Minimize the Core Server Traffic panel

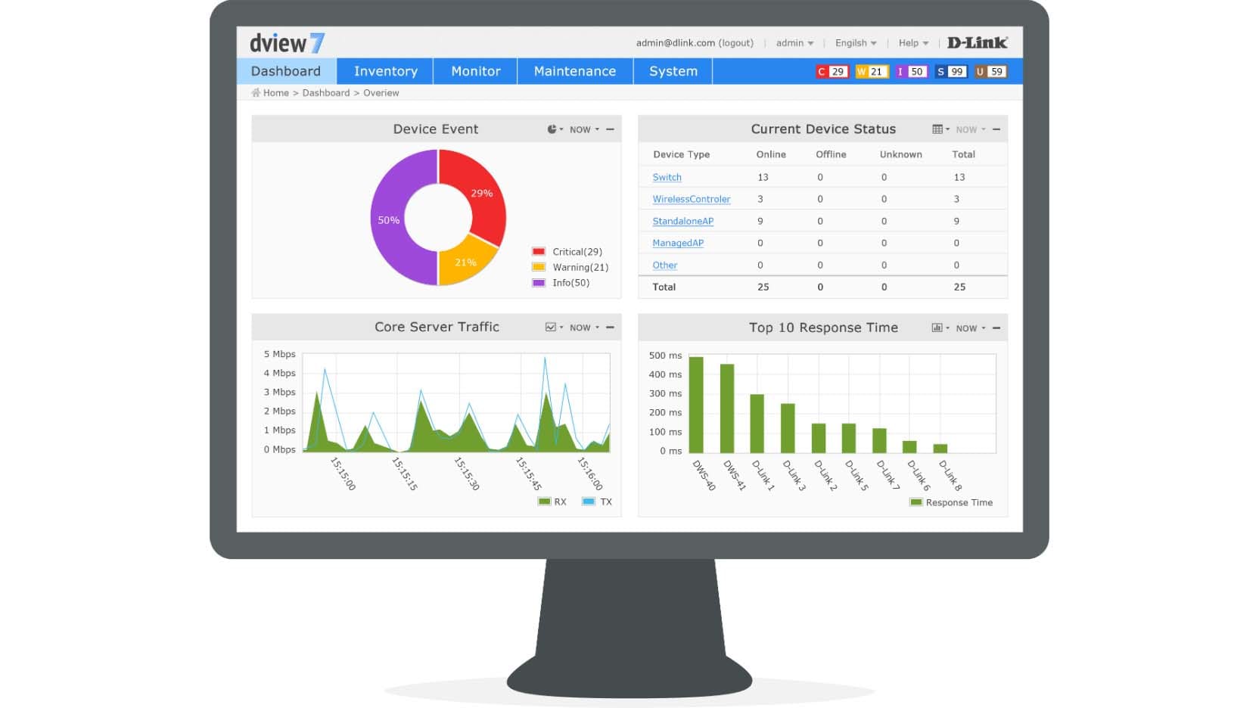610,328
